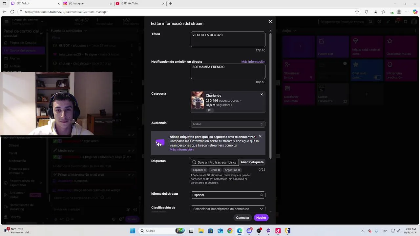
Task: Open Discord from the taskbar
Action: [x=249, y=231]
